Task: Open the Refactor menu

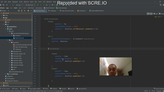Action: [x=26, y=2]
